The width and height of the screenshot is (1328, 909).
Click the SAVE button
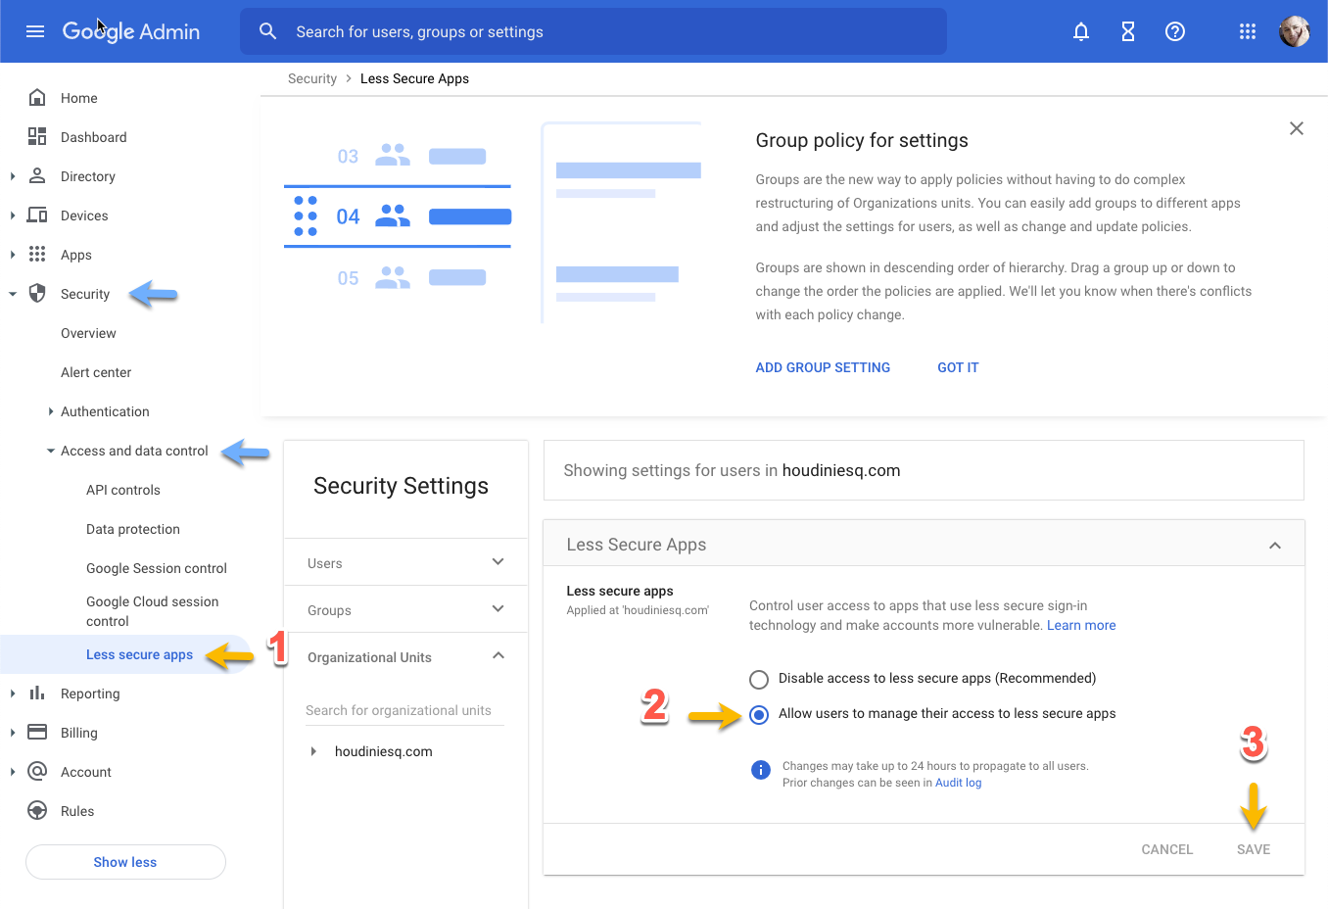(x=1254, y=849)
